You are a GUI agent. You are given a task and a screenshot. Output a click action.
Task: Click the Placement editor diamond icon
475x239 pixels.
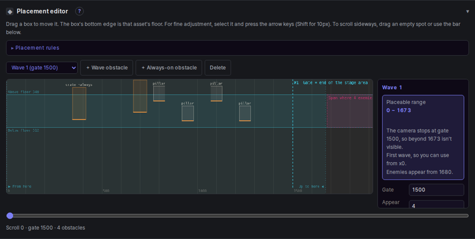[10, 11]
